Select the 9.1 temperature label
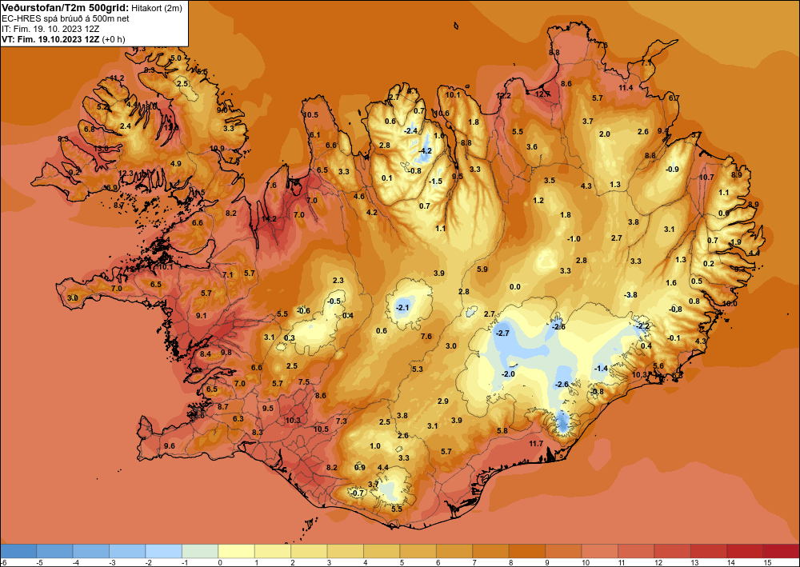800x567 pixels. 202,316
